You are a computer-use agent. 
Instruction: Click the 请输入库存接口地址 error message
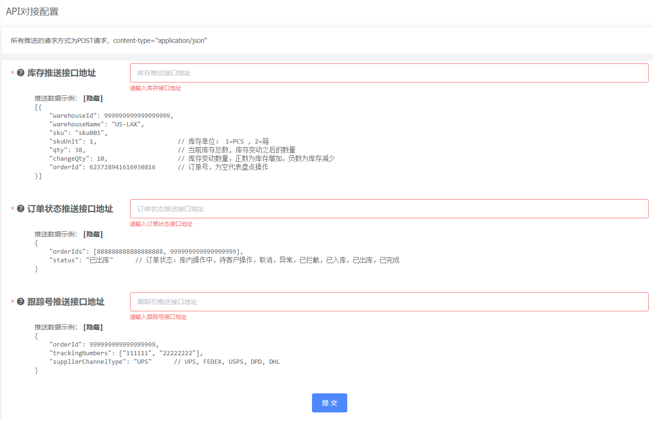coord(155,88)
